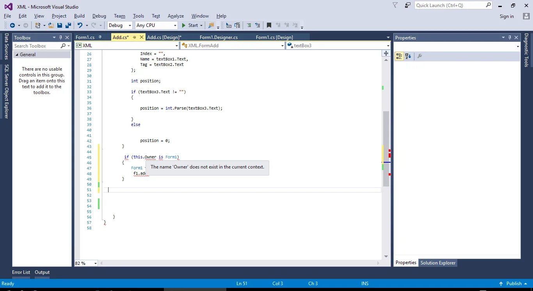
Task: Open the File menu
Action: point(7,16)
